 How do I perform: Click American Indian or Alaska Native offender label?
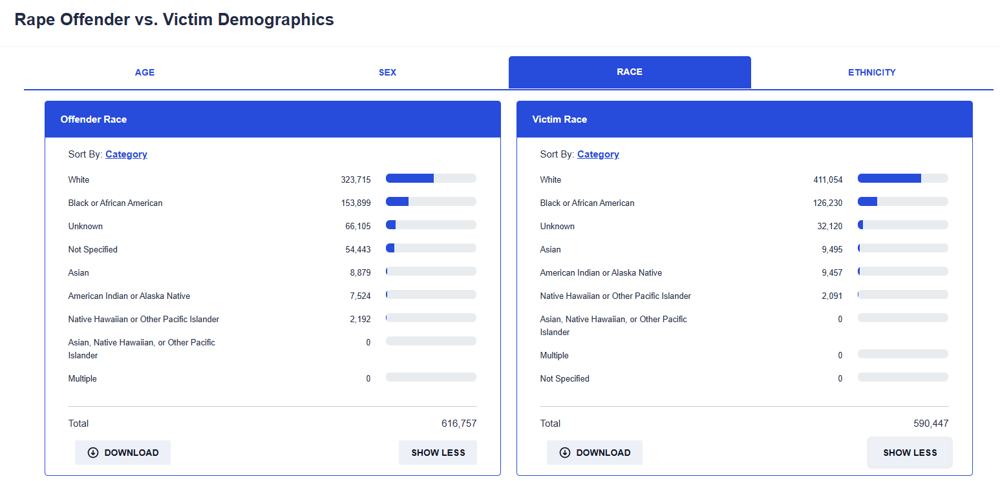(x=129, y=296)
